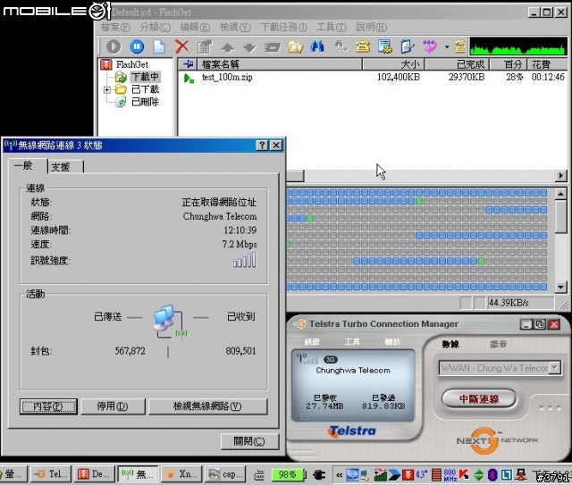This screenshot has height=485, width=572.
Task: Expand the 已下載 folder tree node
Action: pyautogui.click(x=107, y=89)
